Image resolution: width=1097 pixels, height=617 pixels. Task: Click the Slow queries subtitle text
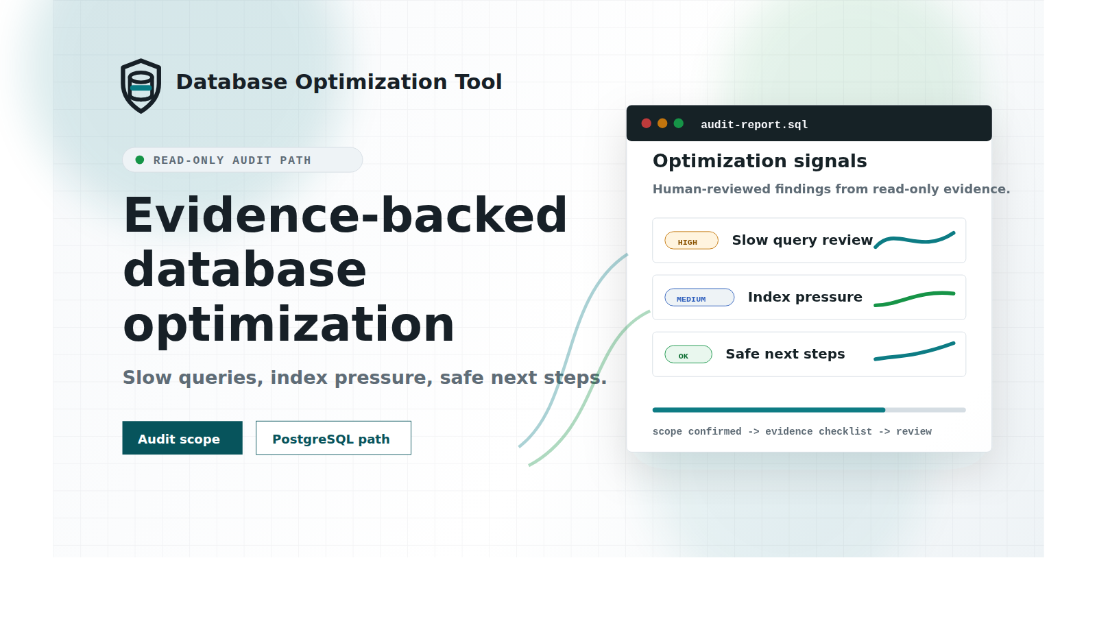(x=365, y=378)
